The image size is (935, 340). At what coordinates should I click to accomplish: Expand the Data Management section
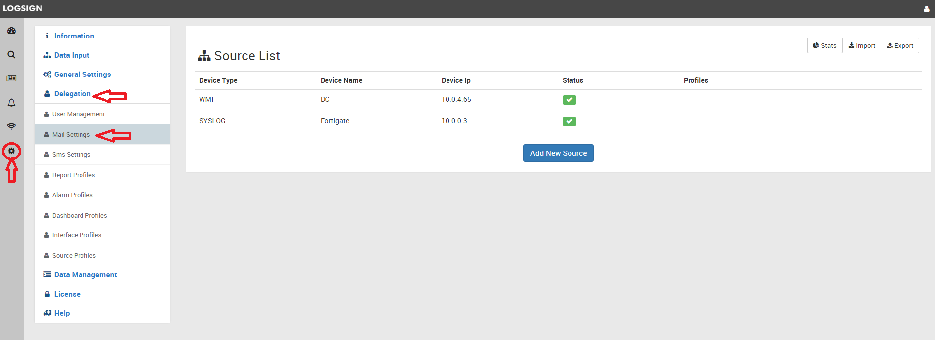85,275
